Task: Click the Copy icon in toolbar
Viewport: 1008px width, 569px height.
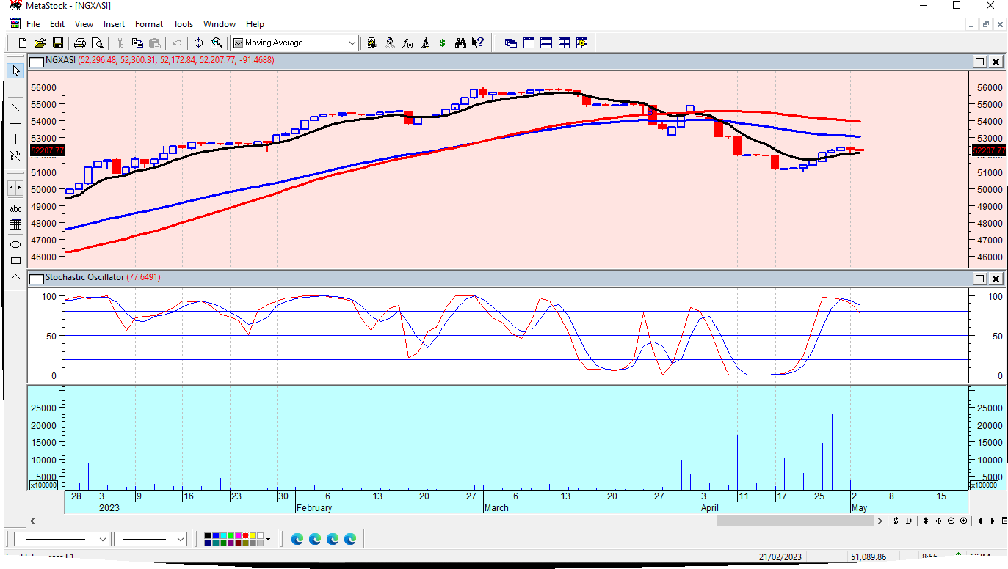Action: [137, 43]
